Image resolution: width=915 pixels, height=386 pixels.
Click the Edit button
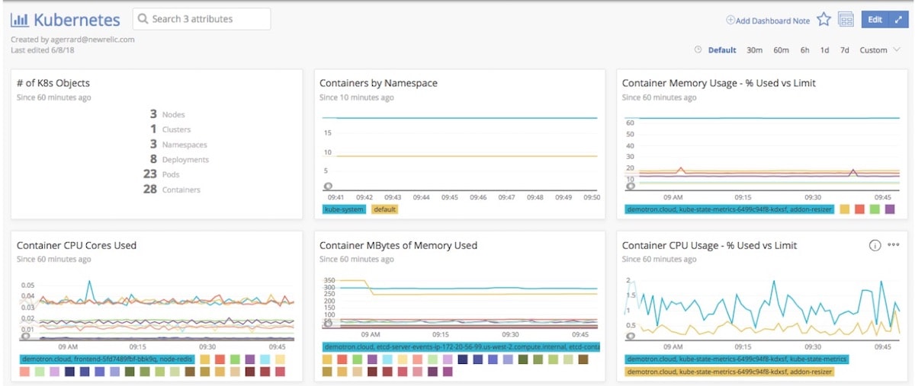coord(875,20)
